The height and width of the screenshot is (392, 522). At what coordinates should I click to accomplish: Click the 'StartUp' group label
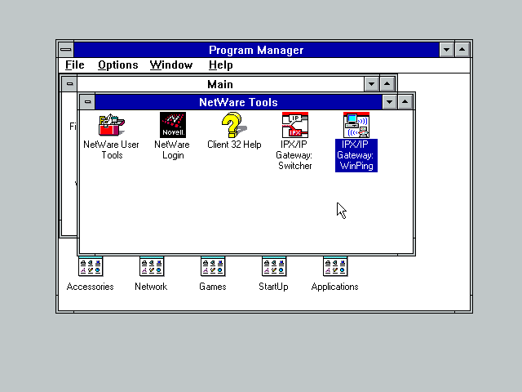(x=274, y=287)
